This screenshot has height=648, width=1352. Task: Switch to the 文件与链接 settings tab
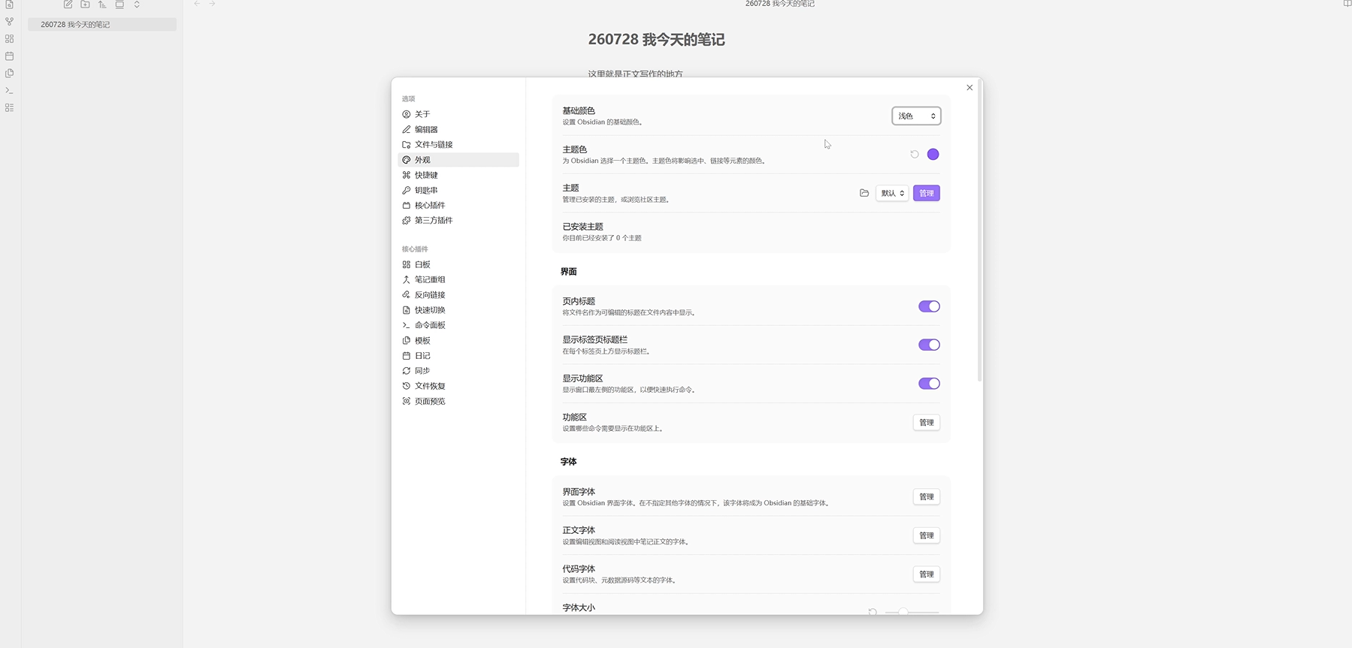[458, 145]
